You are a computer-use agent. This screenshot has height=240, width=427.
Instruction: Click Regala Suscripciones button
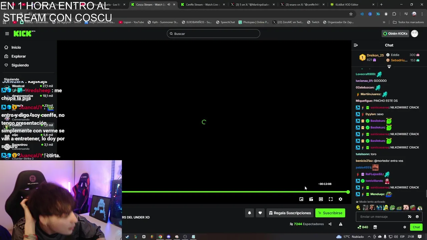coord(290,213)
